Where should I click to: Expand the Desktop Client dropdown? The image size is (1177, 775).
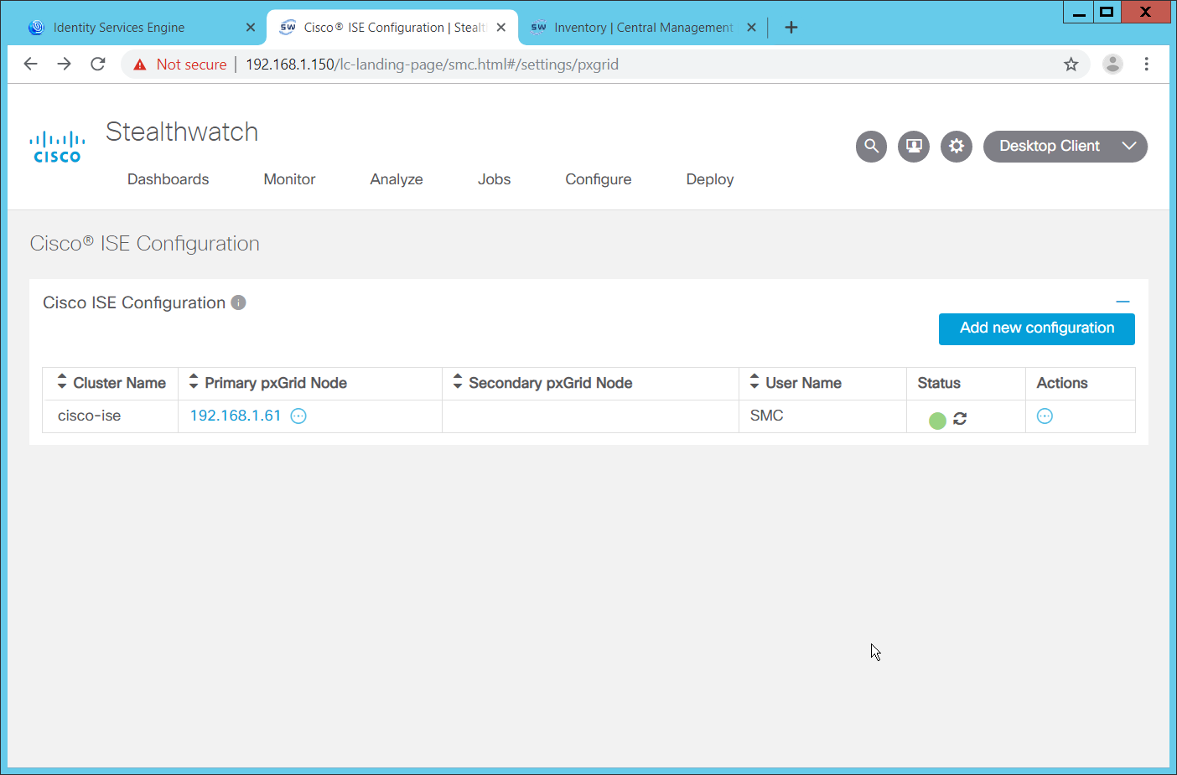tap(1128, 146)
